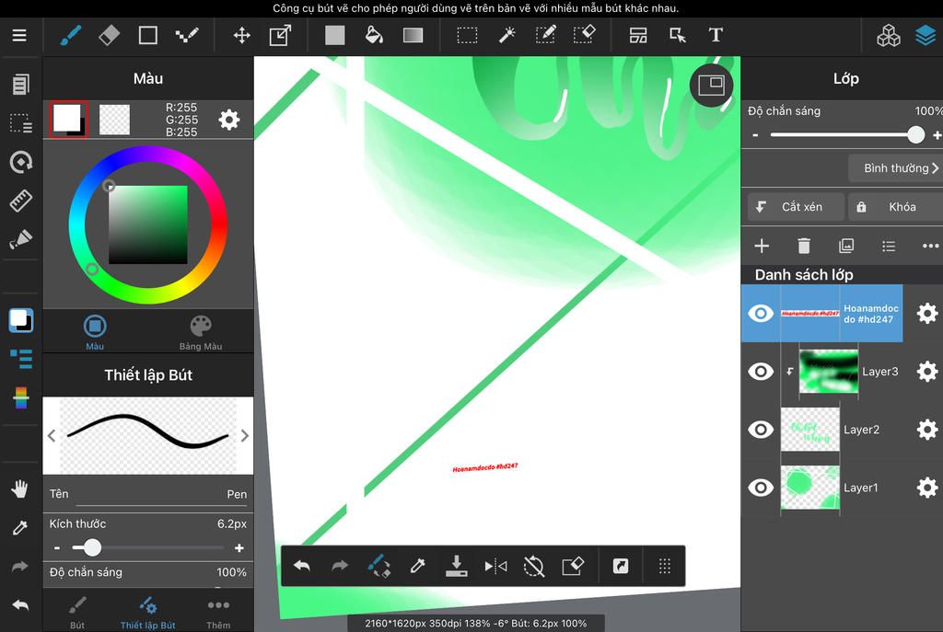Hide Layer1 with eye icon
This screenshot has width=943, height=632.
[761, 488]
